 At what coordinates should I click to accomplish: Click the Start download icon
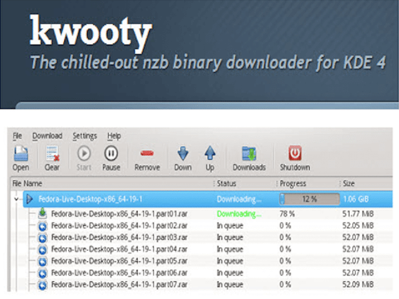pyautogui.click(x=84, y=153)
